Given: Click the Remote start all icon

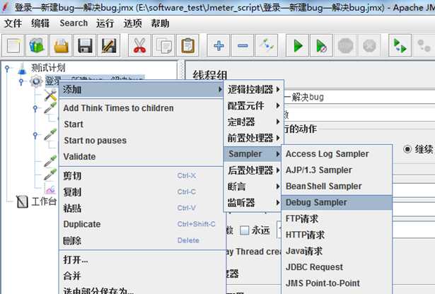Looking at the screenshot, I should point(400,46).
